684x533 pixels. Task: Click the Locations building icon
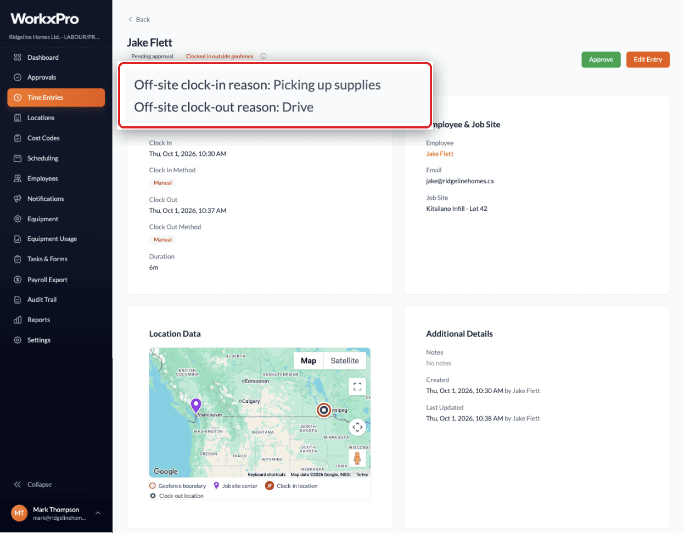pos(18,118)
